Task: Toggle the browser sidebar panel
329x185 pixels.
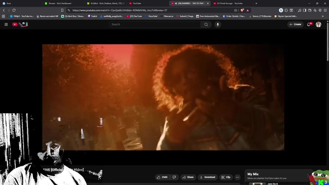Action: [x=305, y=10]
